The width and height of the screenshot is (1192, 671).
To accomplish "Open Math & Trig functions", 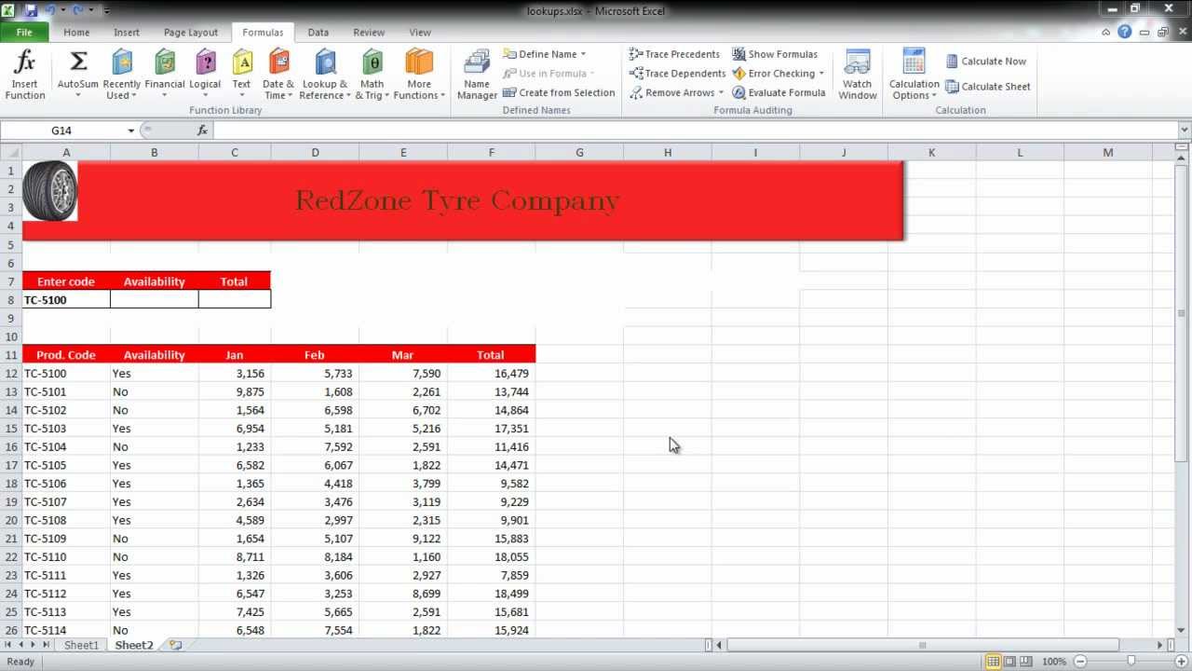I will (372, 75).
